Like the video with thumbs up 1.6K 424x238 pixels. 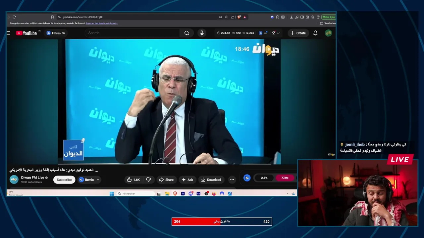point(133,180)
